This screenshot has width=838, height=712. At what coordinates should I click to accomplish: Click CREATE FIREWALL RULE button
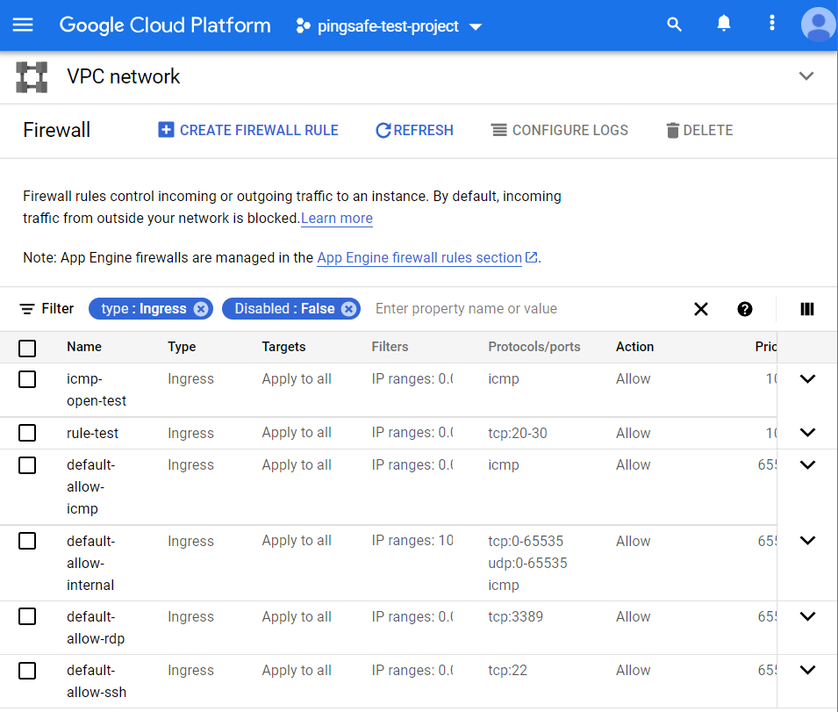[x=248, y=130]
